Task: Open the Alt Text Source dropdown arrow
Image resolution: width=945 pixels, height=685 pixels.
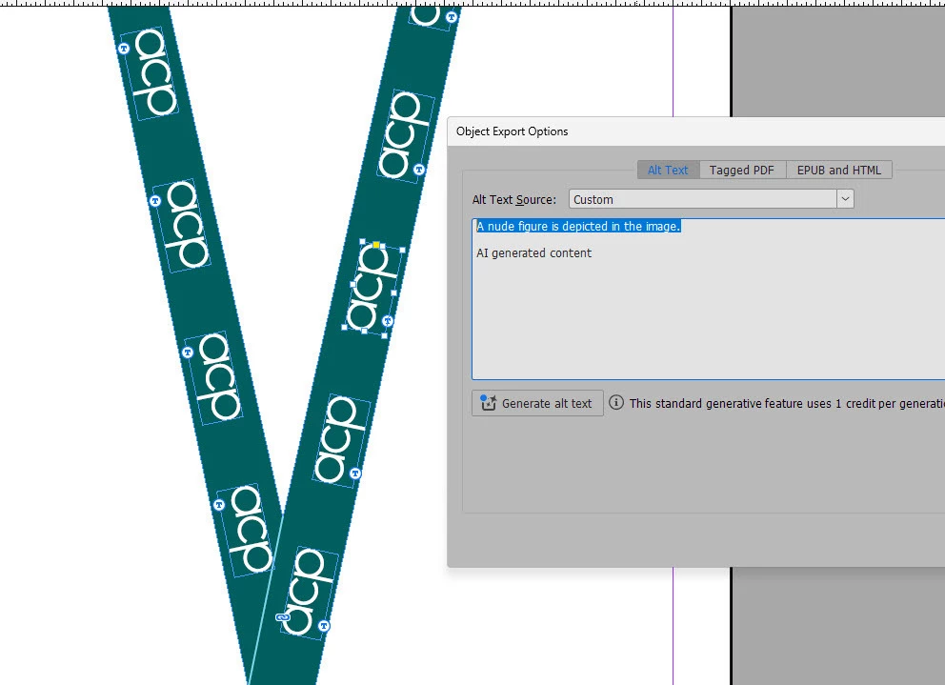Action: pyautogui.click(x=845, y=199)
